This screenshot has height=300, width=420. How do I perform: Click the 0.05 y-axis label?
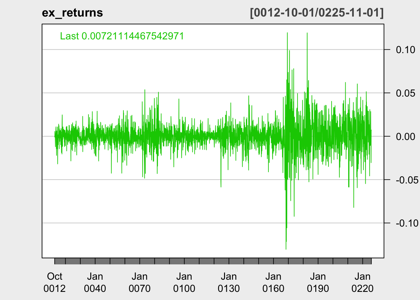pos(405,93)
